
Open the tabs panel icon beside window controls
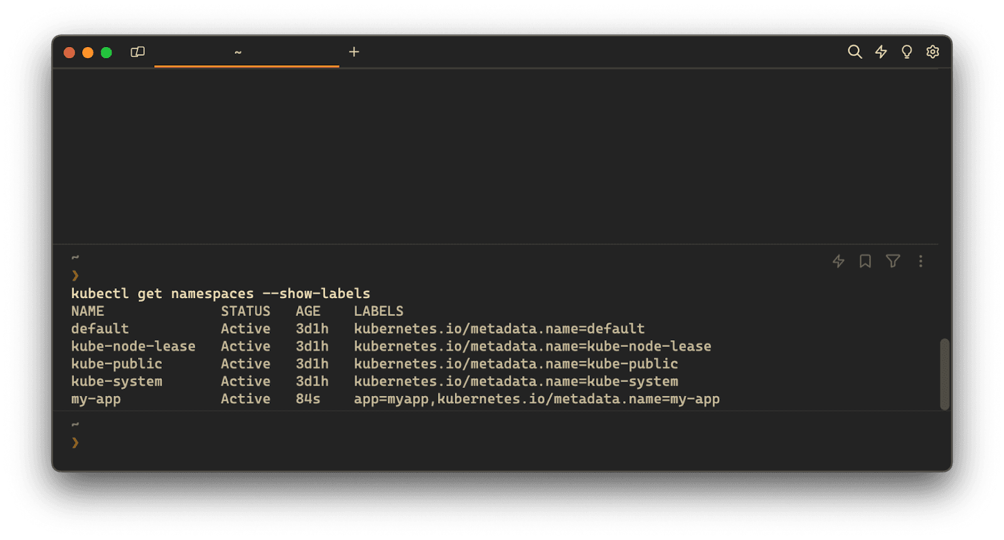[x=137, y=52]
